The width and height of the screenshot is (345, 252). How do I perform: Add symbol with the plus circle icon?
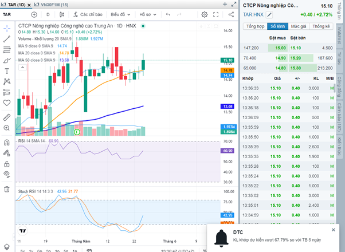[x=34, y=14]
